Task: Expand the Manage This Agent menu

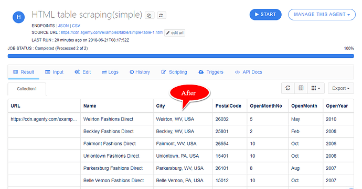Action: pyautogui.click(x=322, y=15)
